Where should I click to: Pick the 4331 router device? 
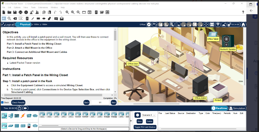coord(42,114)
